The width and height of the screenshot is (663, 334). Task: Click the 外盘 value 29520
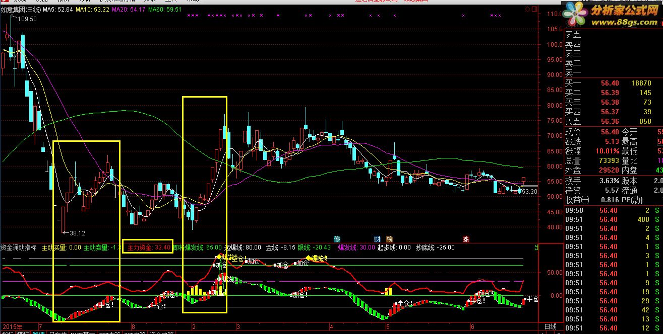[609, 171]
